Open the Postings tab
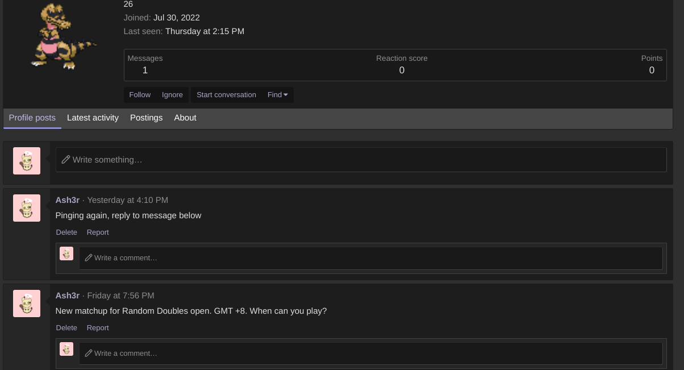This screenshot has height=370, width=684. pos(147,118)
